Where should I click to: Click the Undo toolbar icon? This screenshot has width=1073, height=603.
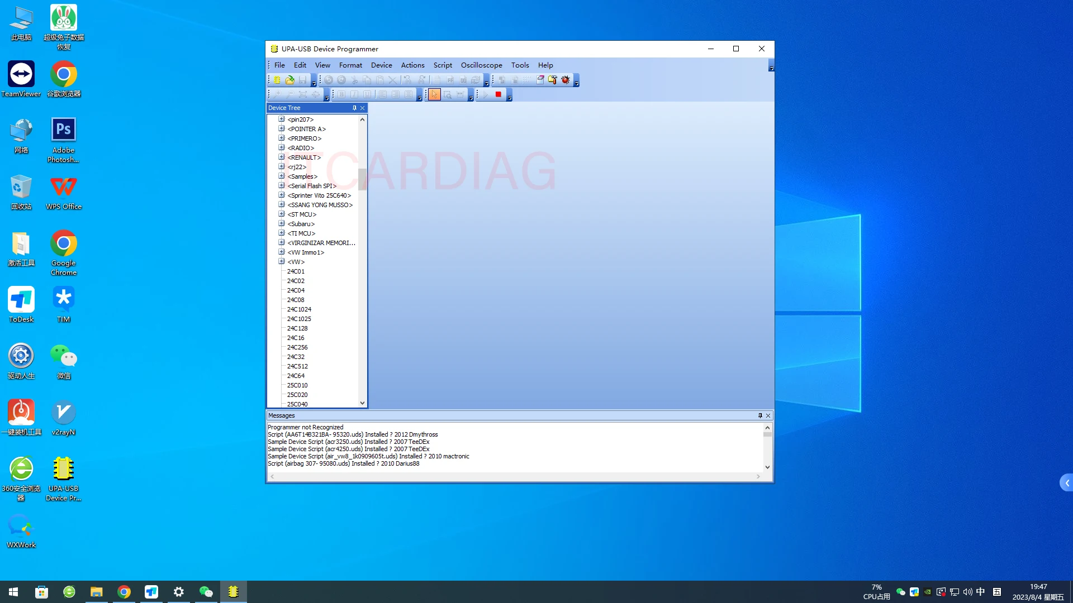329,80
